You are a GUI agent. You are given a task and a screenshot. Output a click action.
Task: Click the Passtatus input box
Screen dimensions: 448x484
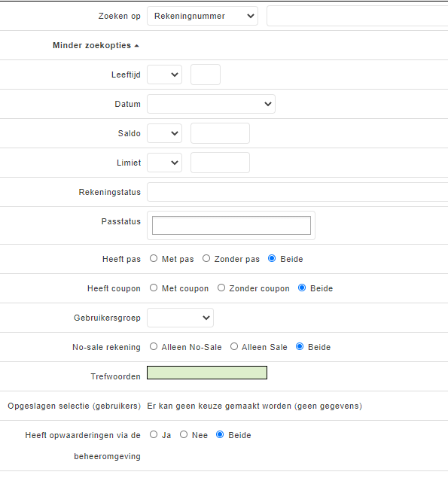pos(231,225)
